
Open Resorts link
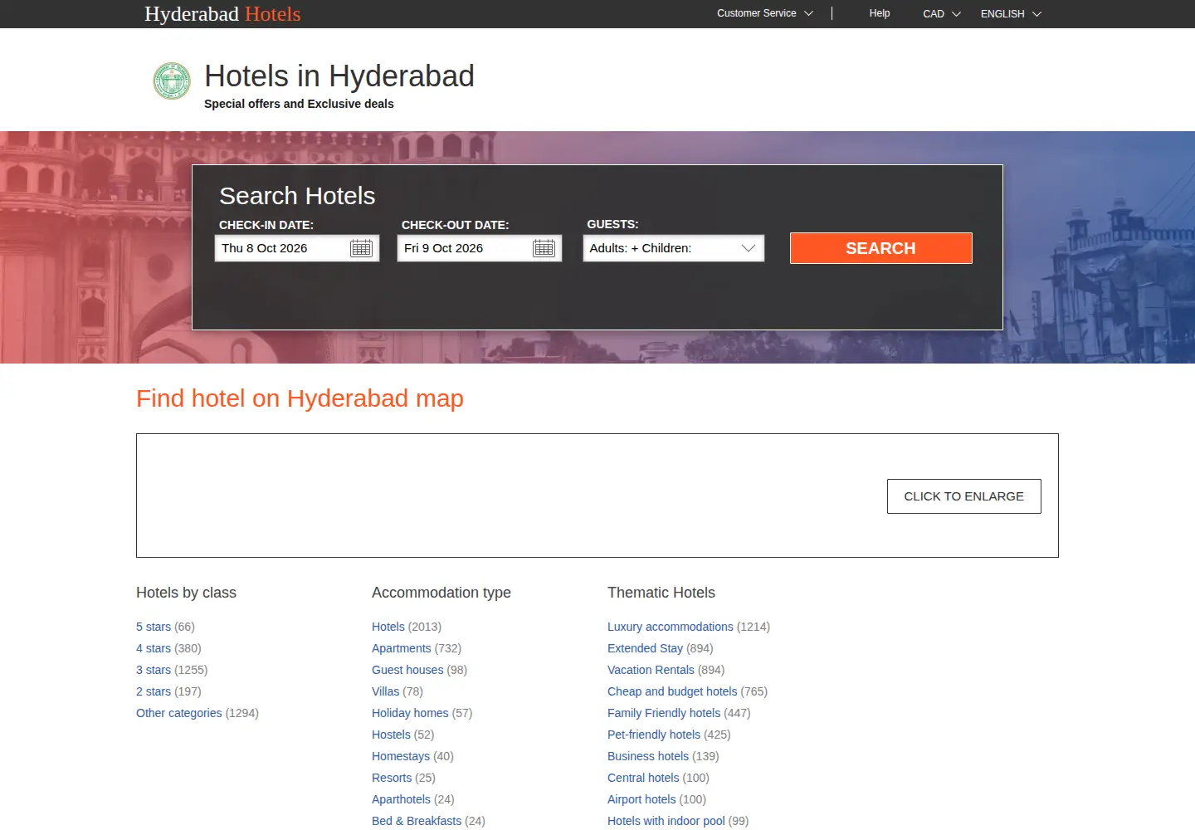point(392,778)
